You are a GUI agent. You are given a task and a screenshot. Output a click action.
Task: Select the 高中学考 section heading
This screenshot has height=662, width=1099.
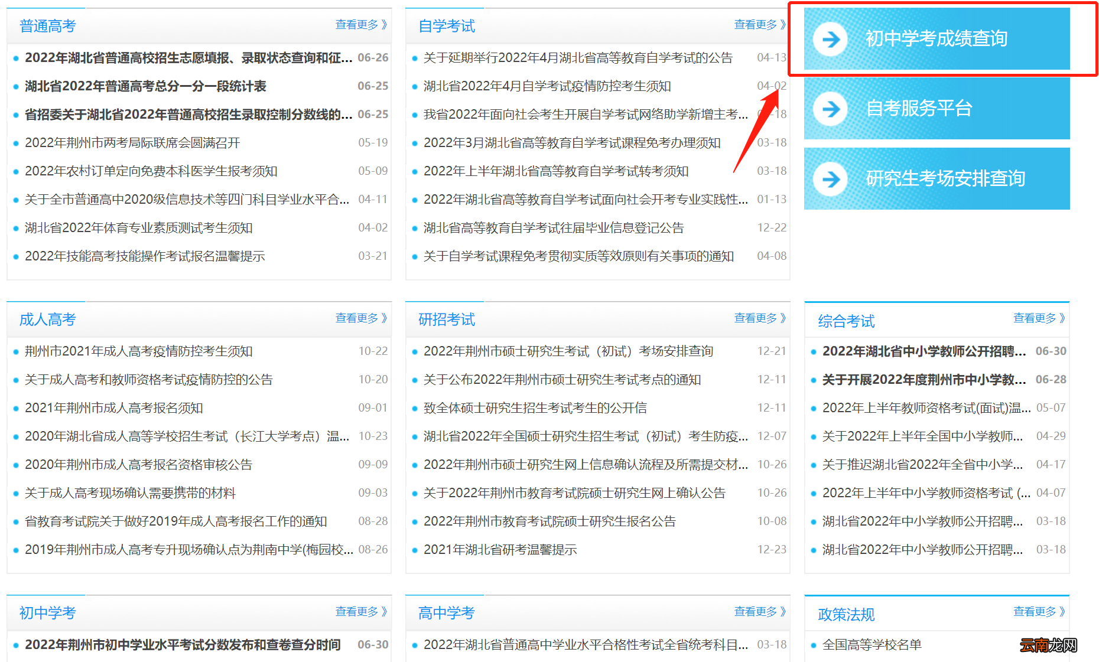pyautogui.click(x=447, y=613)
